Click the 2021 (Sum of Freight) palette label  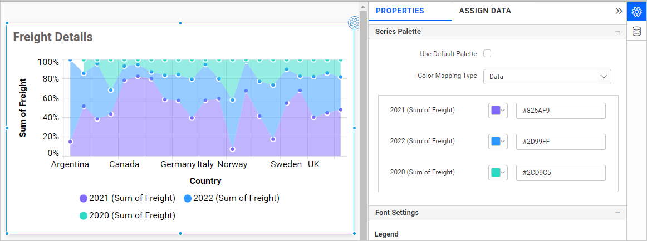pyautogui.click(x=423, y=110)
